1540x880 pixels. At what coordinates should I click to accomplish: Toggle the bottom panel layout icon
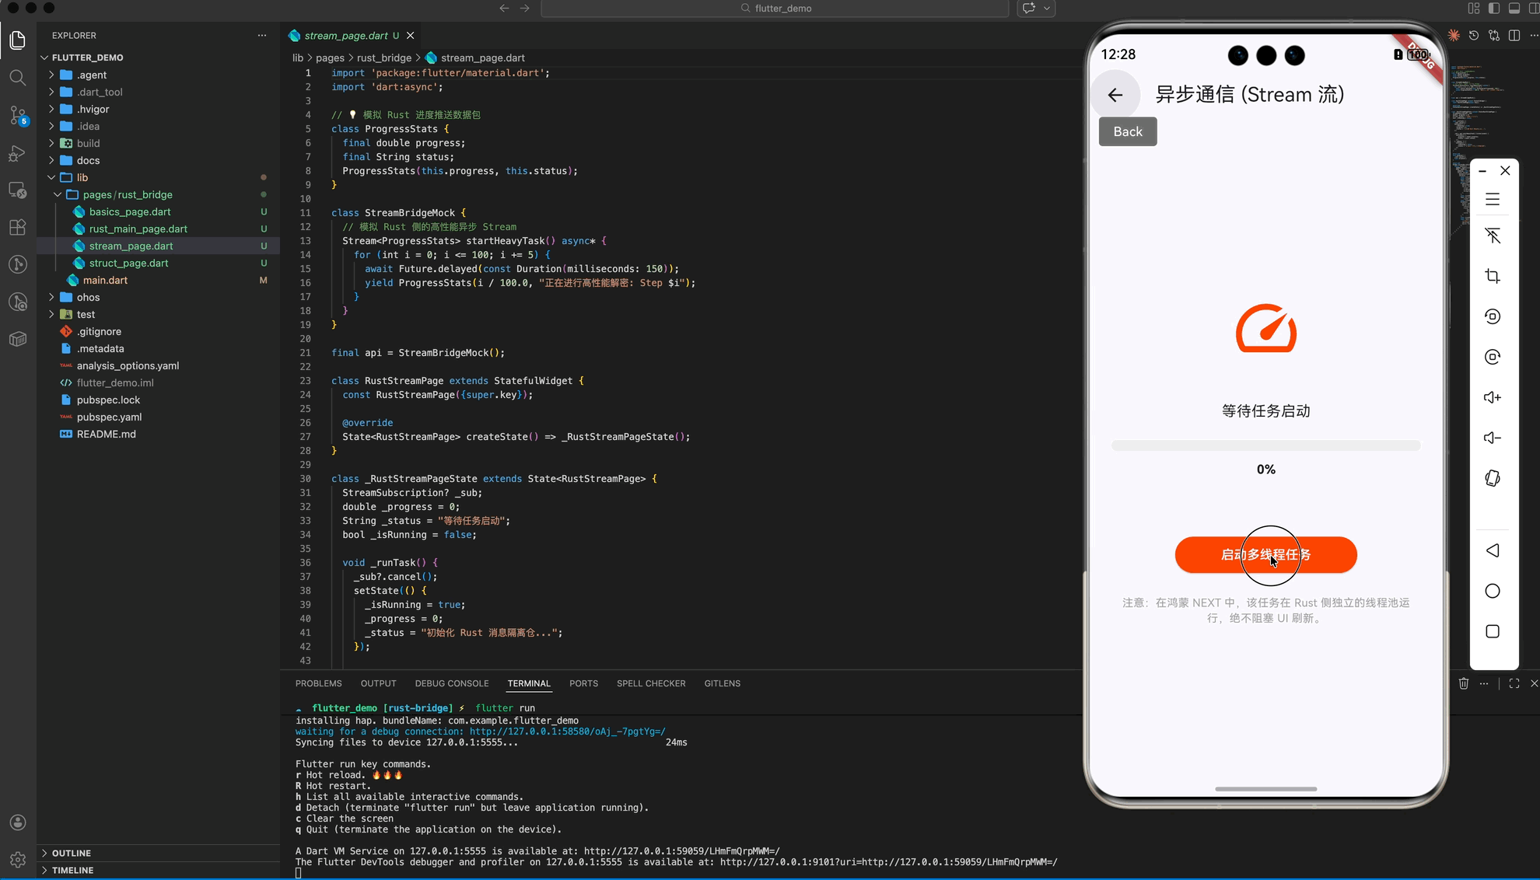pos(1514,9)
